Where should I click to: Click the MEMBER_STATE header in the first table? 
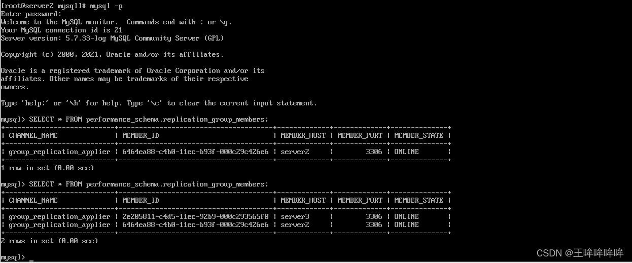pos(418,135)
